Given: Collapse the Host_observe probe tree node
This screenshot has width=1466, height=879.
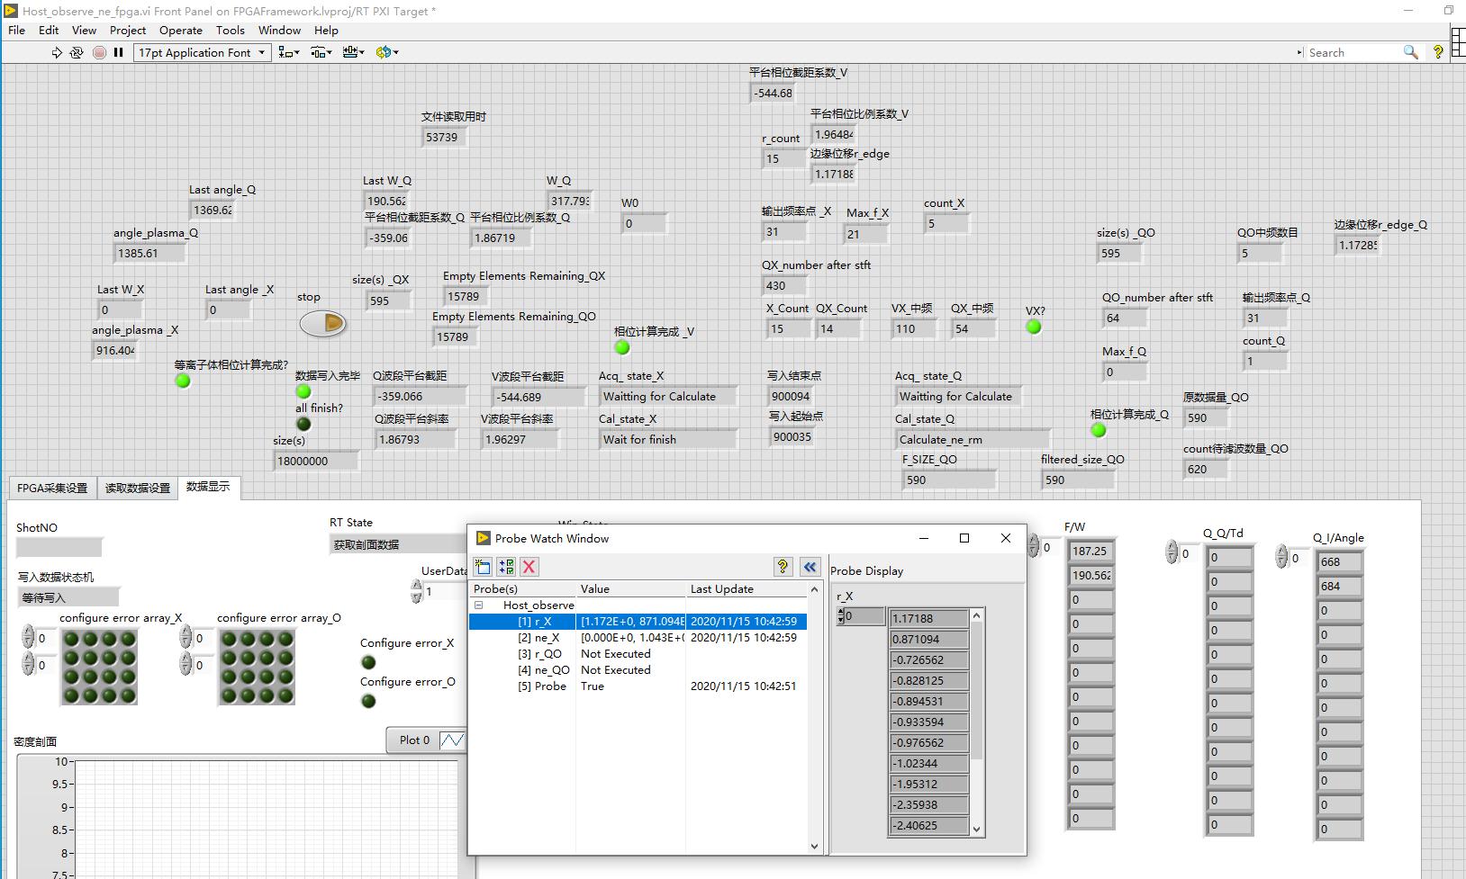Looking at the screenshot, I should coord(479,605).
